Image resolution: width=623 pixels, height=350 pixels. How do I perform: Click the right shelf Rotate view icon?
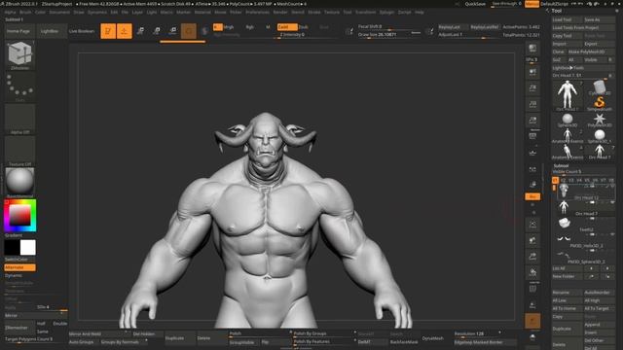(x=532, y=272)
